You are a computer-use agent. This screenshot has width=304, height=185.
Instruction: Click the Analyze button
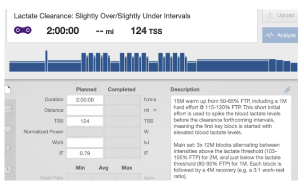click(x=280, y=35)
